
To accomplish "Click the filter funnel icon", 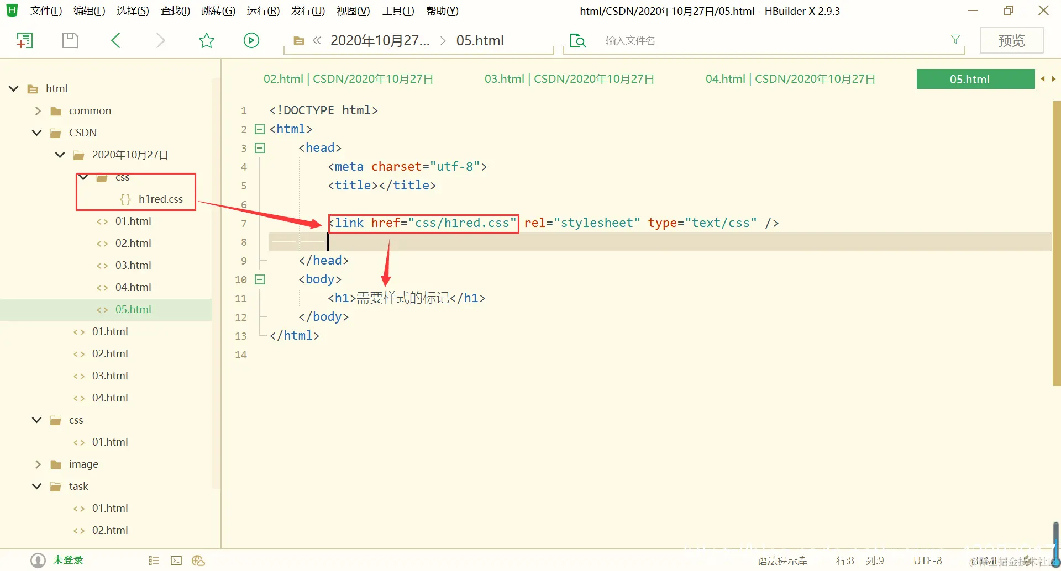I will [x=955, y=39].
